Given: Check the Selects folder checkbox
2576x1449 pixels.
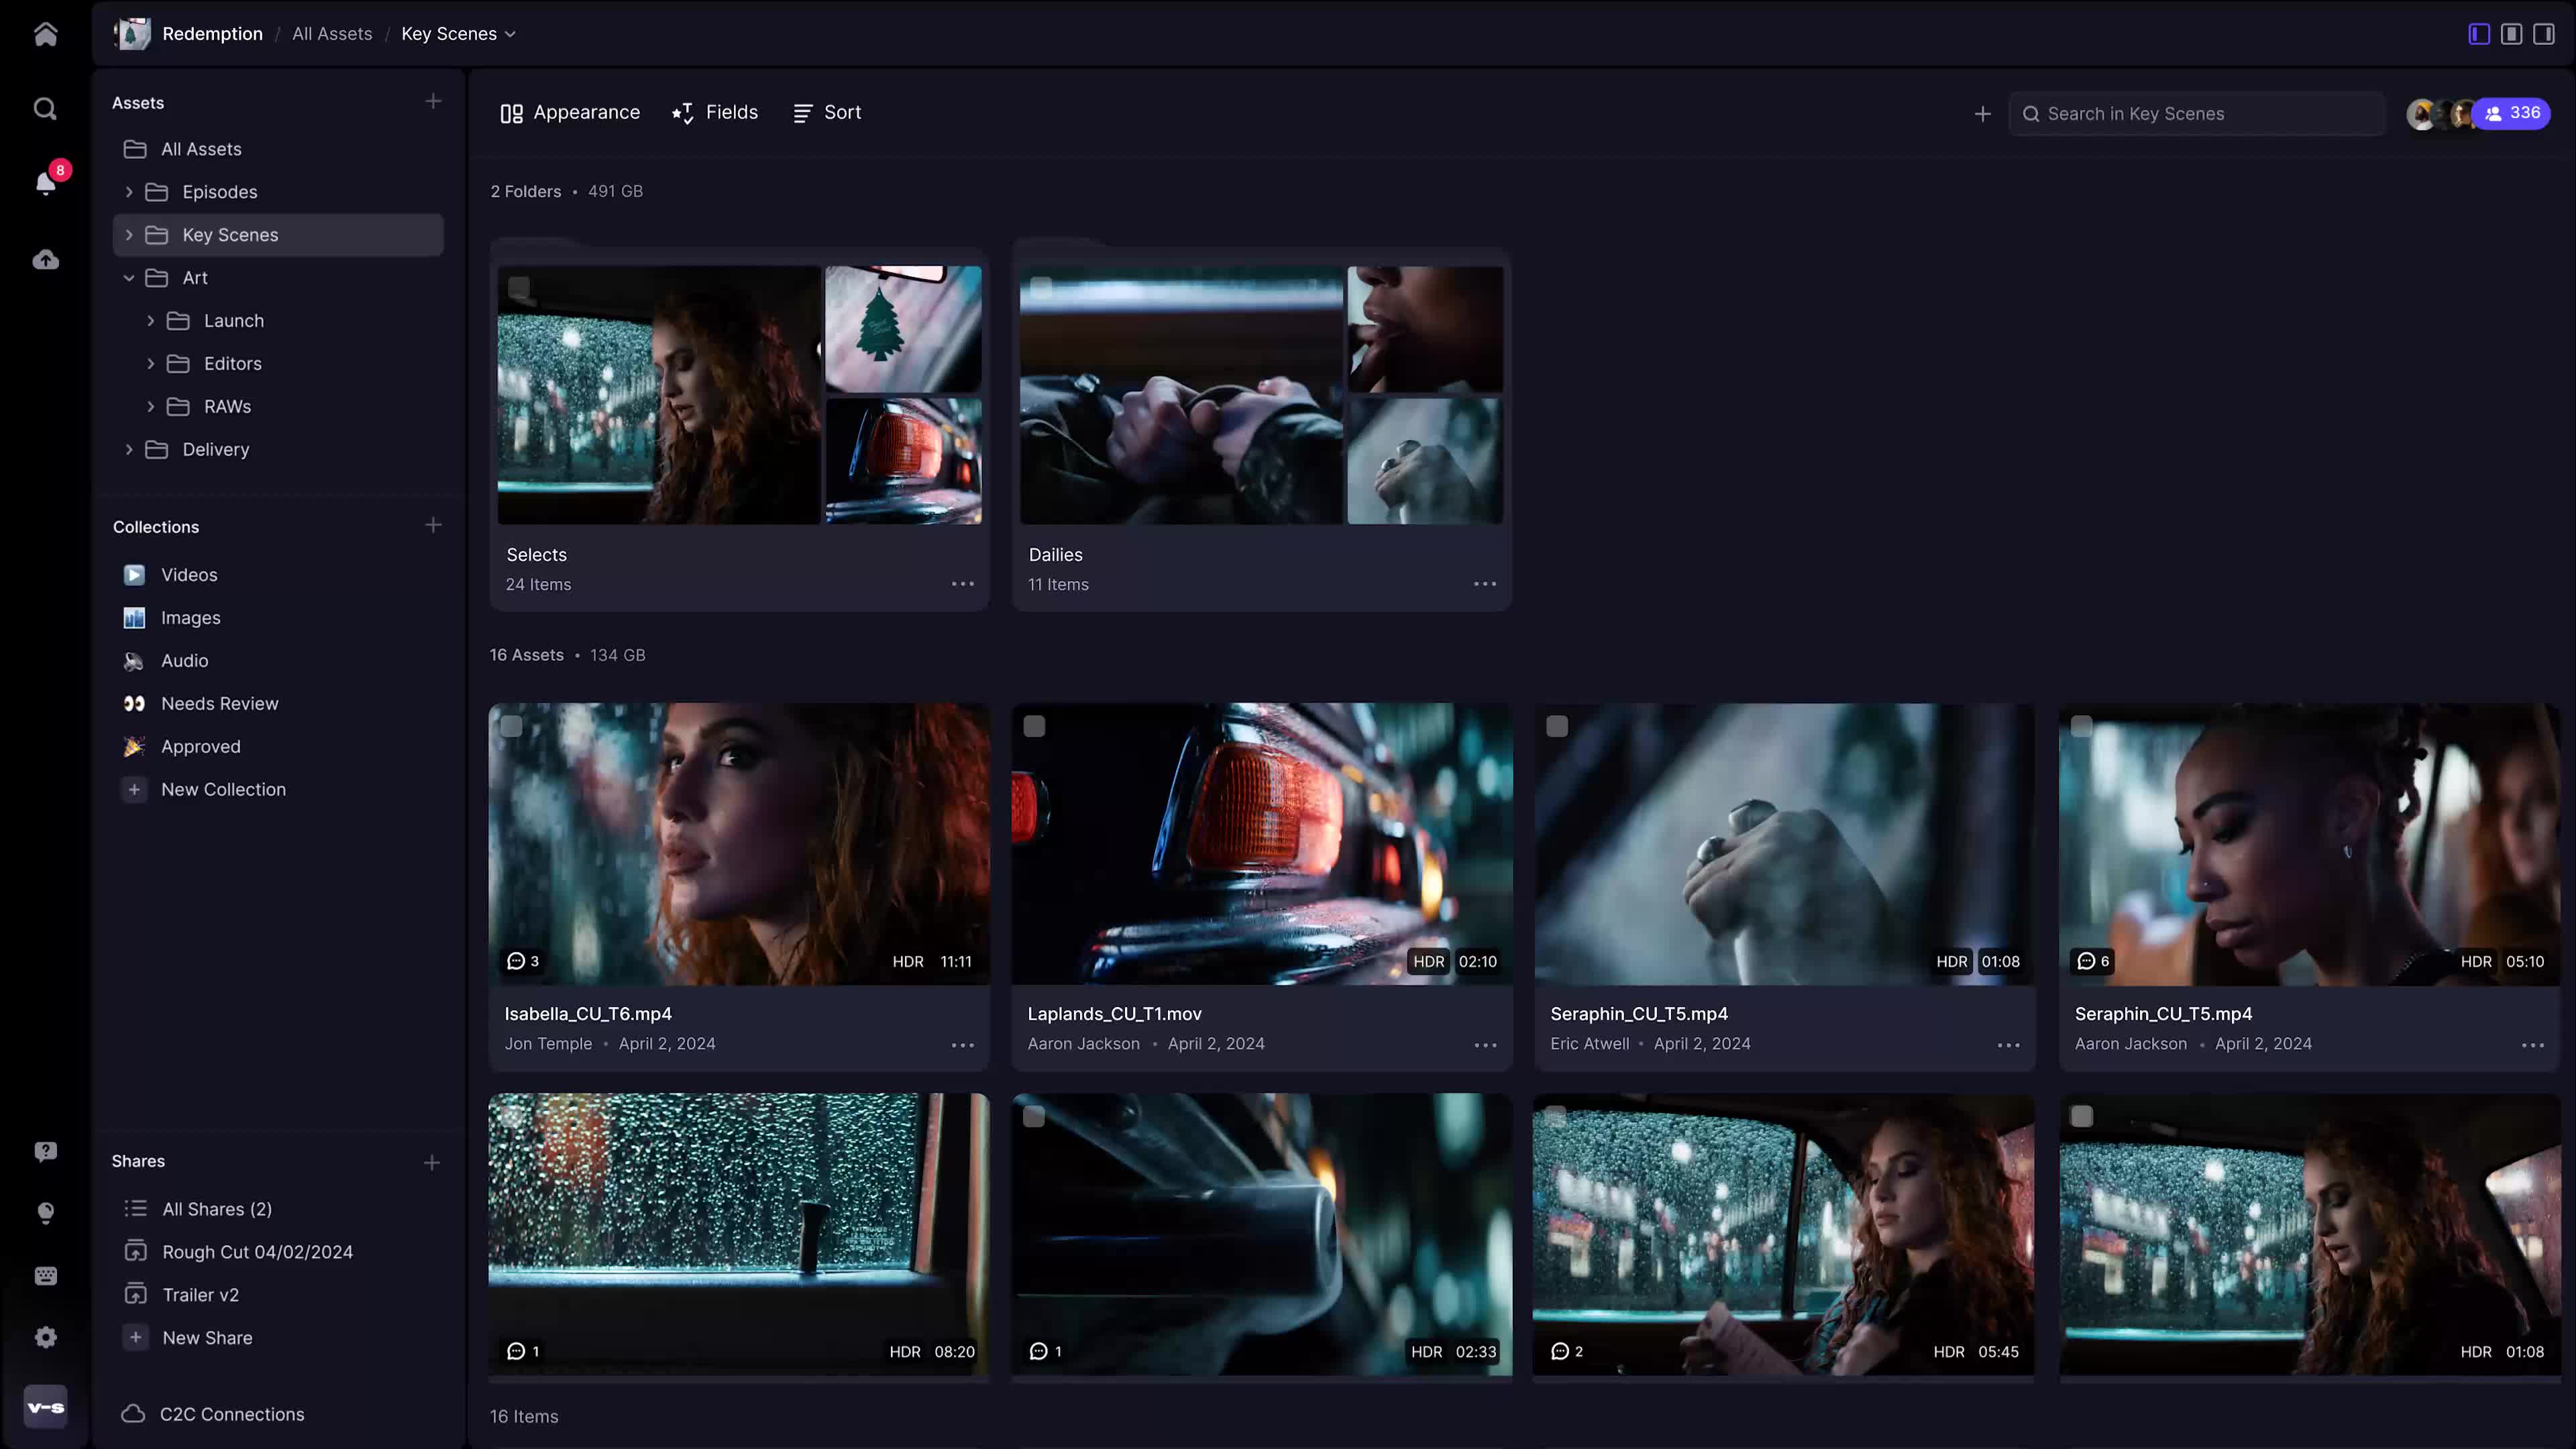Looking at the screenshot, I should pyautogui.click(x=519, y=288).
